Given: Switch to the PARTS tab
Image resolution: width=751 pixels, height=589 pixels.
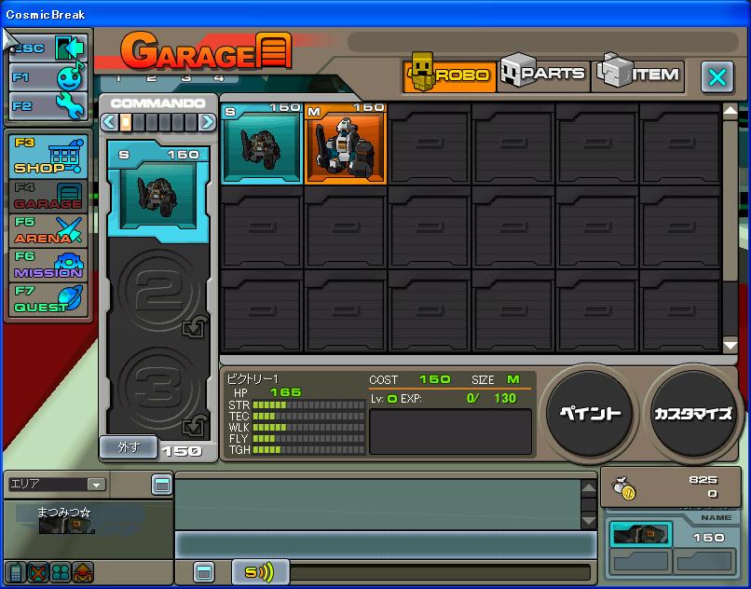Looking at the screenshot, I should [543, 75].
